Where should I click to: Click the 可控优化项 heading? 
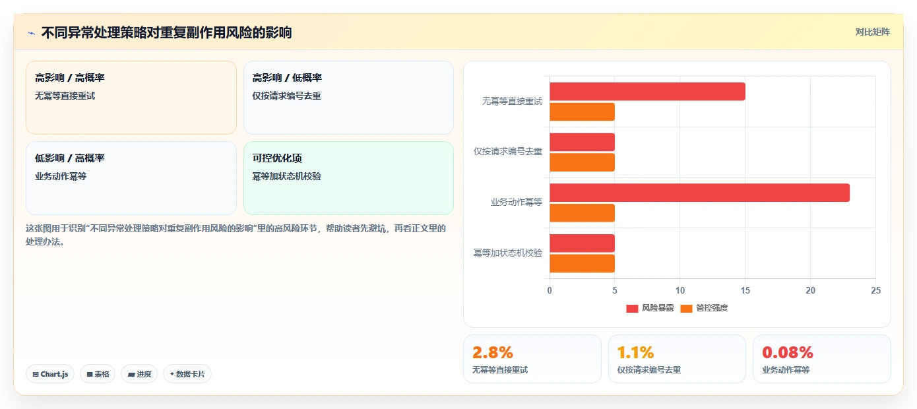[x=277, y=158]
